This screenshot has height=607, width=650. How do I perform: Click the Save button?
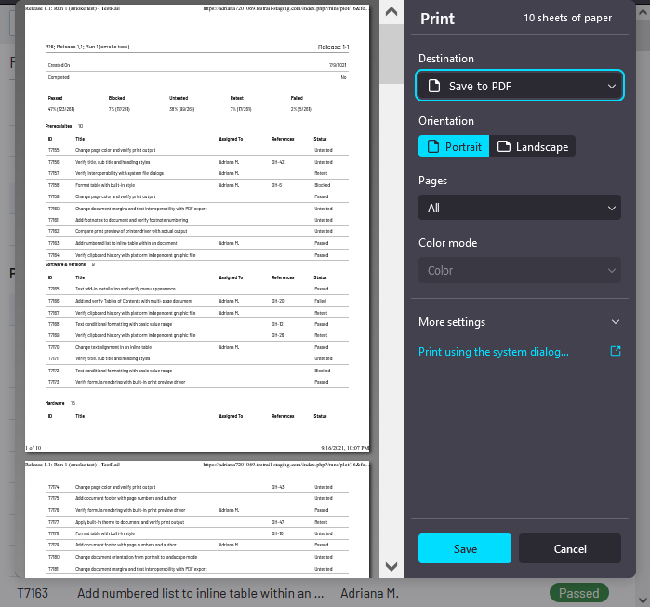(x=464, y=548)
